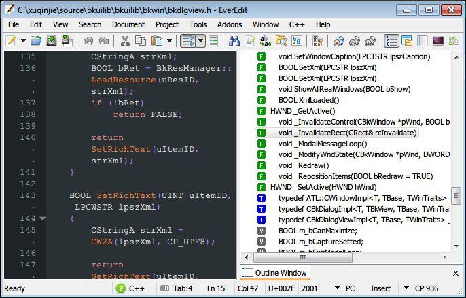Viewport: 466px width, 298px height.
Task: Click the pencil-on-page icon next to binoculars
Action: 250,41
